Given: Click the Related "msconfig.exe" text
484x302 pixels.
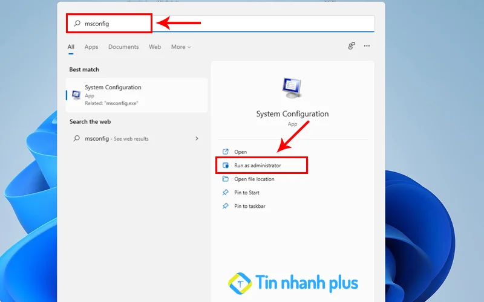Looking at the screenshot, I should point(111,103).
